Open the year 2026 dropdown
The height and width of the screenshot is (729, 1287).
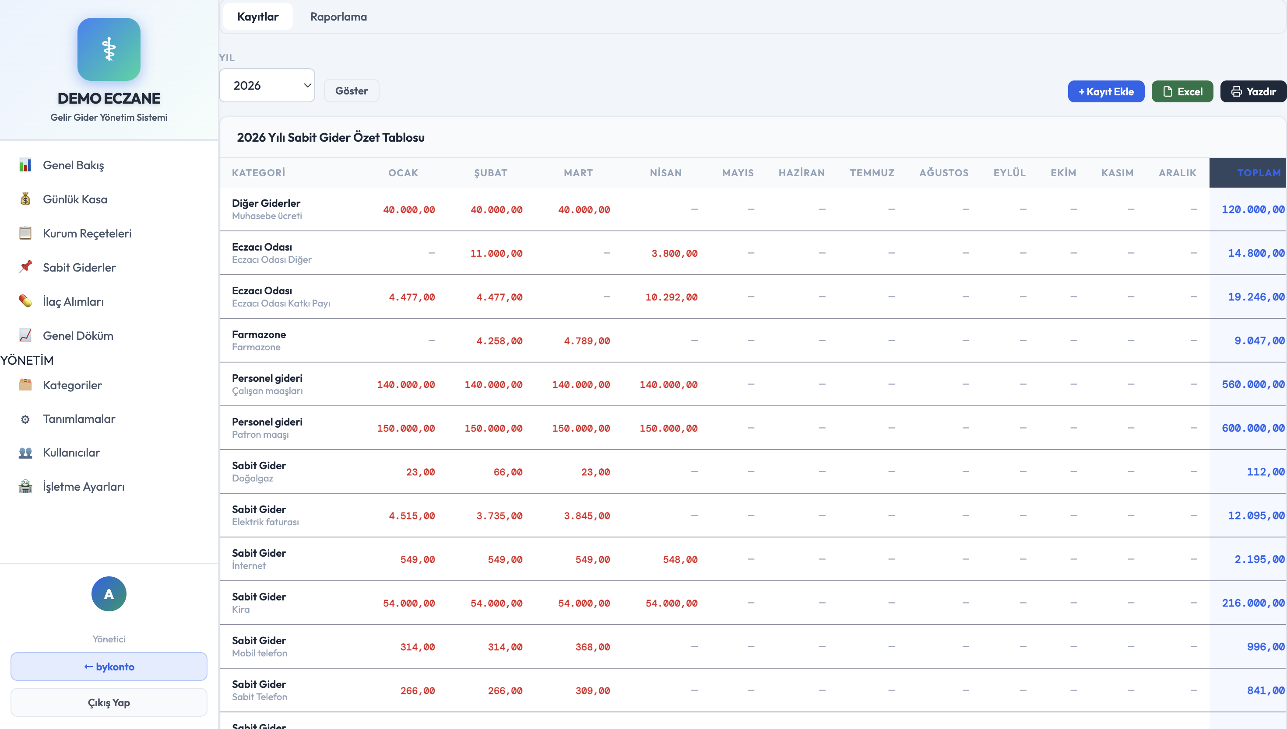[x=267, y=86]
